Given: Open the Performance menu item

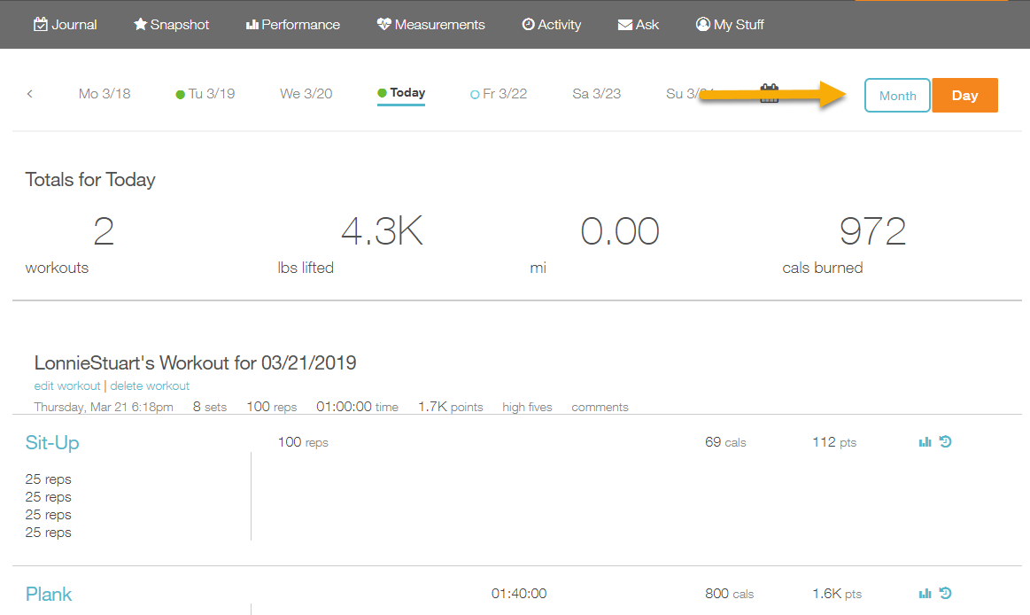Looking at the screenshot, I should (292, 25).
